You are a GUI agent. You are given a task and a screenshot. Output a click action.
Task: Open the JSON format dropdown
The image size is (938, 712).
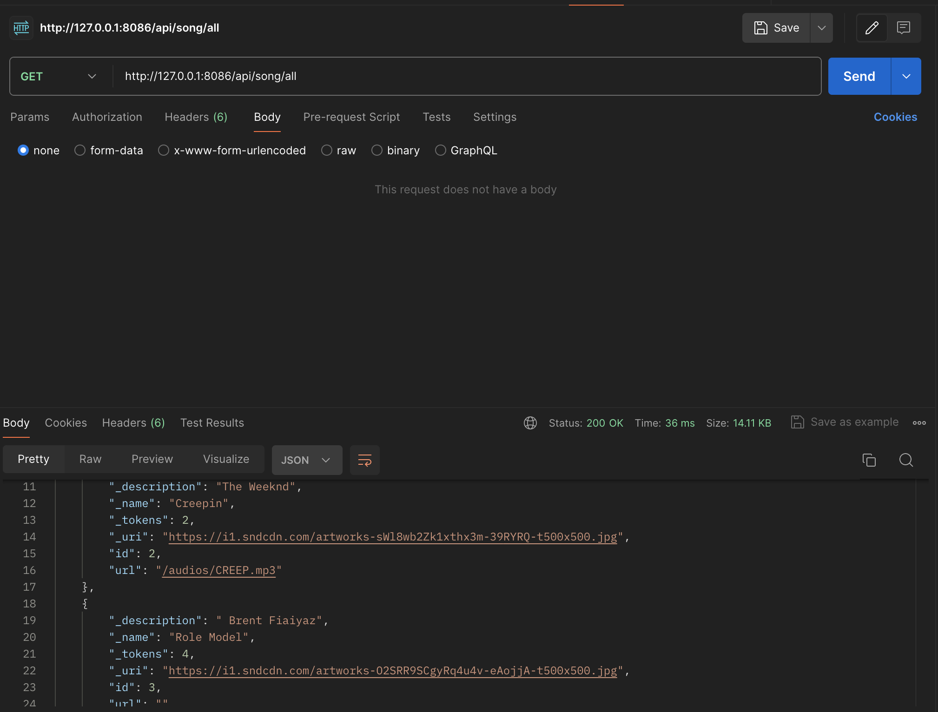click(x=307, y=460)
